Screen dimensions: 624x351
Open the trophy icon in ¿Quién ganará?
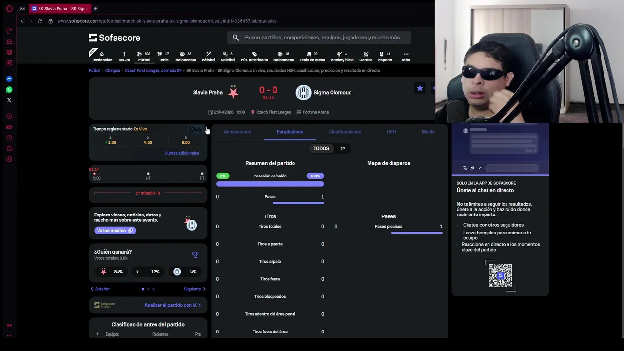pyautogui.click(x=195, y=254)
